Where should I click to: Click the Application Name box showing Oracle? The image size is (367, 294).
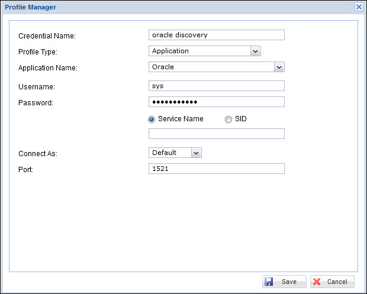pos(211,67)
